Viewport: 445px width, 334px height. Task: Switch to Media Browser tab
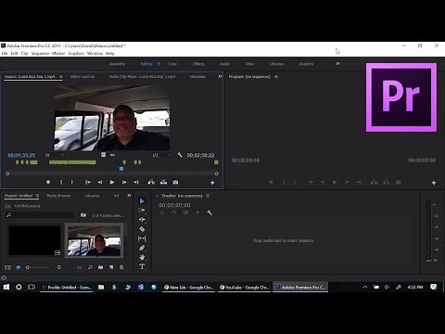click(x=58, y=196)
